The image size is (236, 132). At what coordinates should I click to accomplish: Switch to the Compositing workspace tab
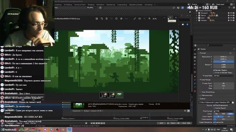(122, 5)
